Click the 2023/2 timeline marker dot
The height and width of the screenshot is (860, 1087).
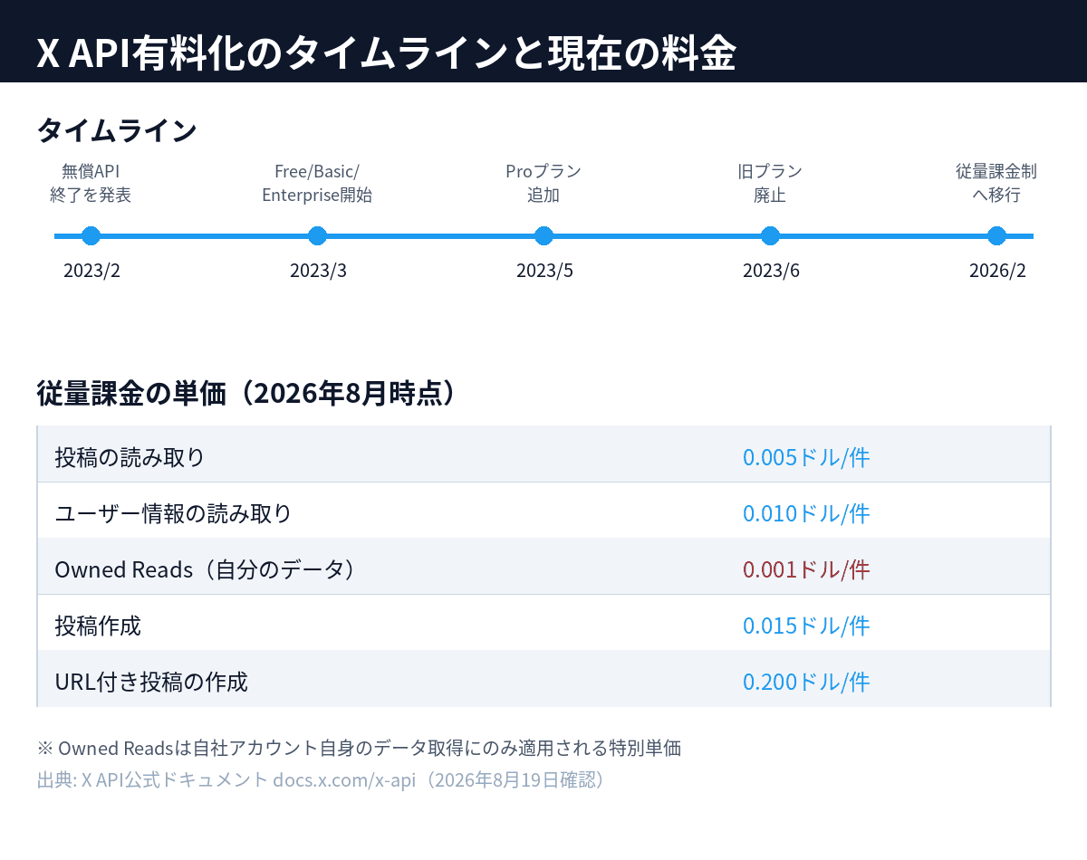click(x=91, y=236)
